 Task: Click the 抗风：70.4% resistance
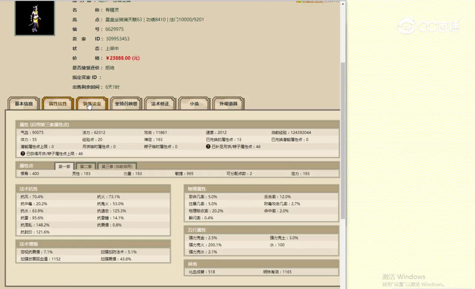click(32, 197)
